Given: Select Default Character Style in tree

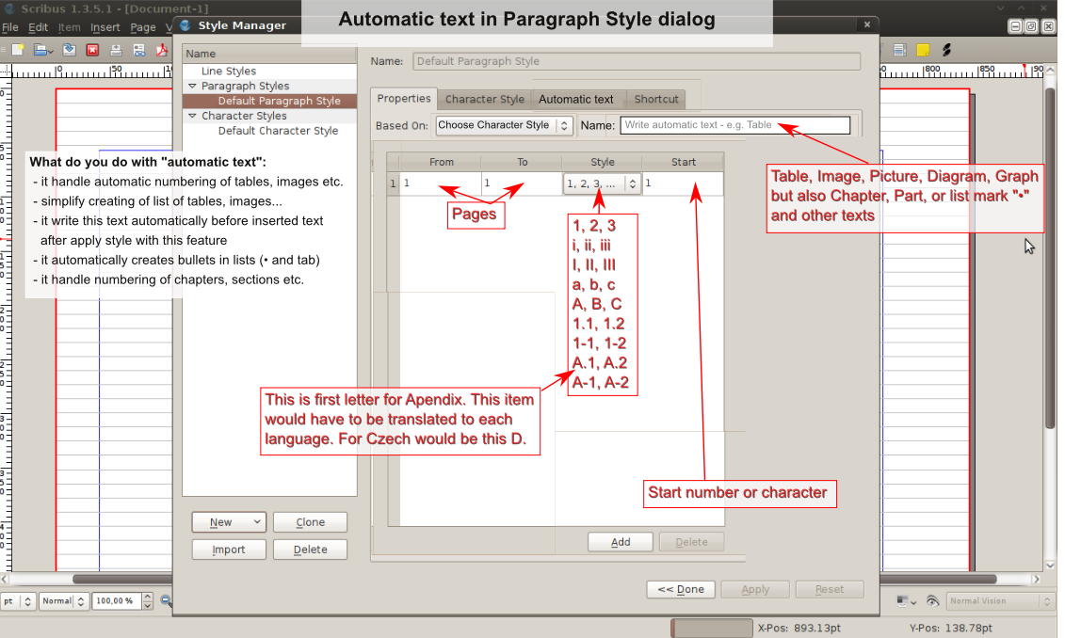Looking at the screenshot, I should [278, 131].
